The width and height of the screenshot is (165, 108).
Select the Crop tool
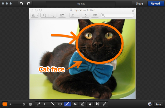tap(97, 104)
